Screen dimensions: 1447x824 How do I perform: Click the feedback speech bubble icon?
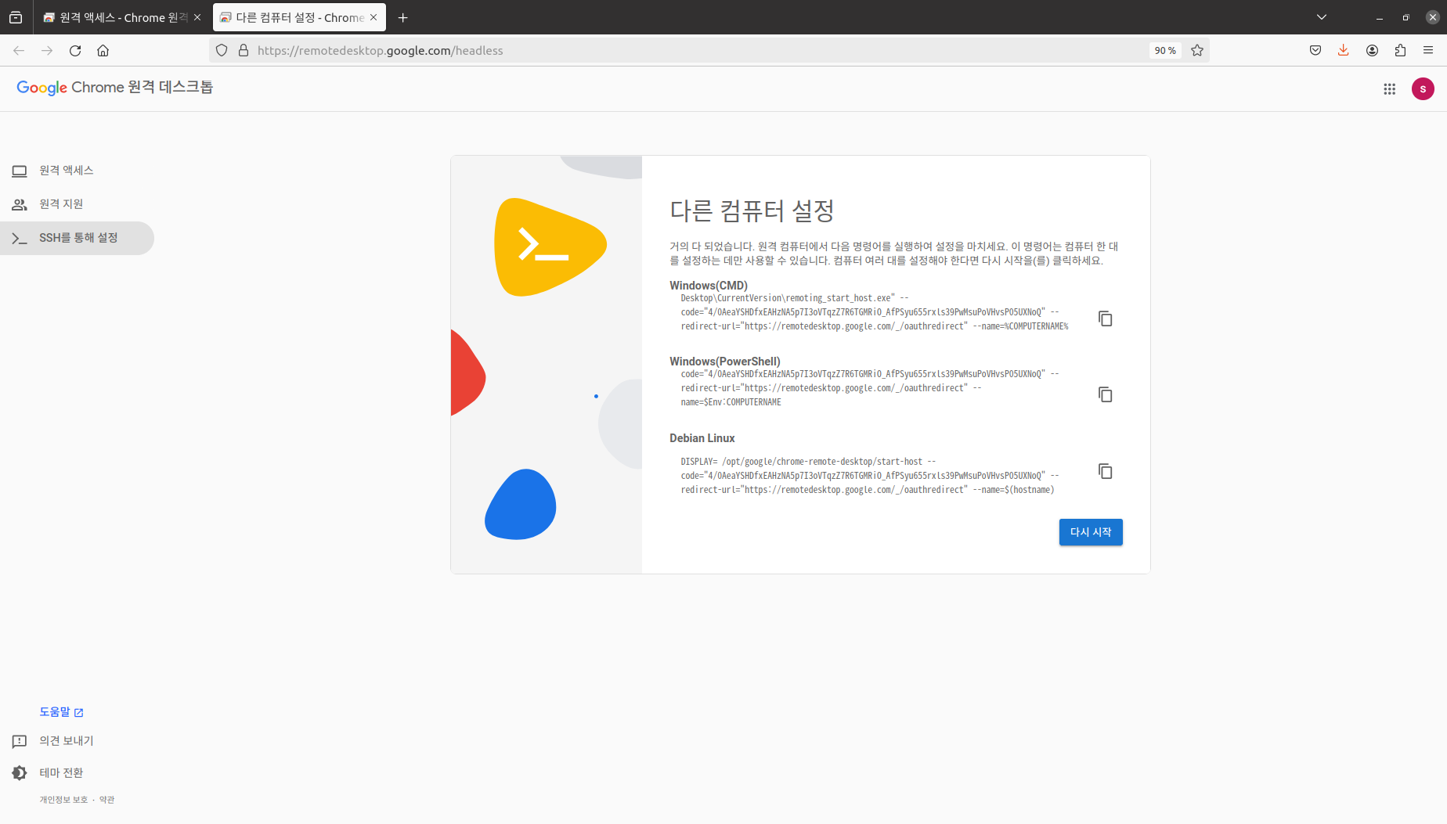[20, 741]
